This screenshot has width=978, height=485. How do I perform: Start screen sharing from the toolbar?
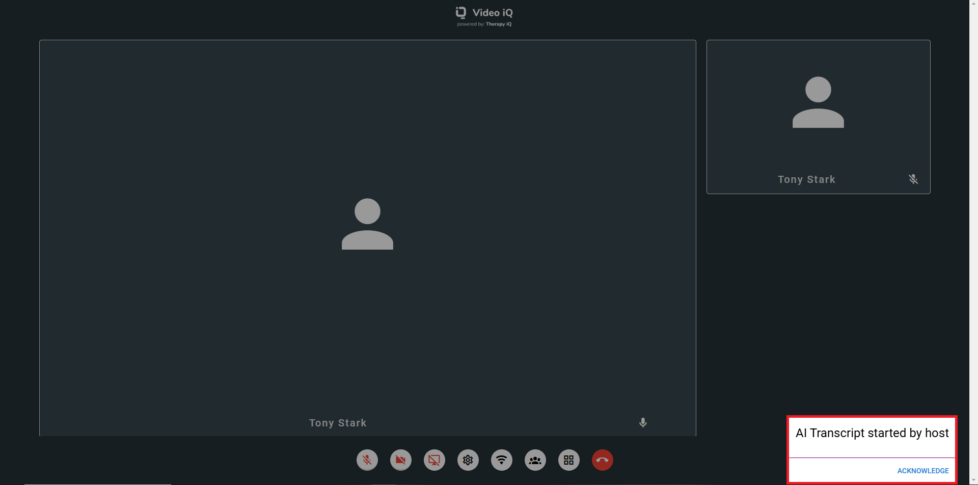[x=434, y=460]
